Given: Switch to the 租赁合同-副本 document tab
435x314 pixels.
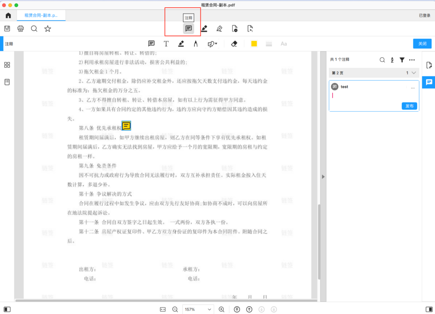Looking at the screenshot, I should pyautogui.click(x=42, y=15).
